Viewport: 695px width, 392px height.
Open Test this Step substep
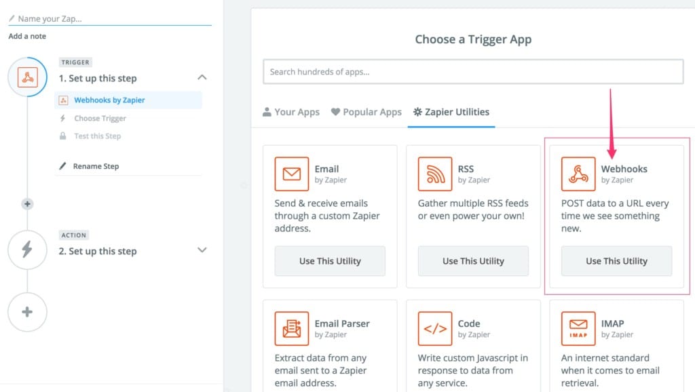point(98,136)
